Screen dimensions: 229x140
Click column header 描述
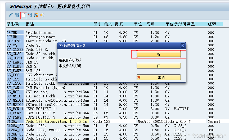tap(30, 24)
